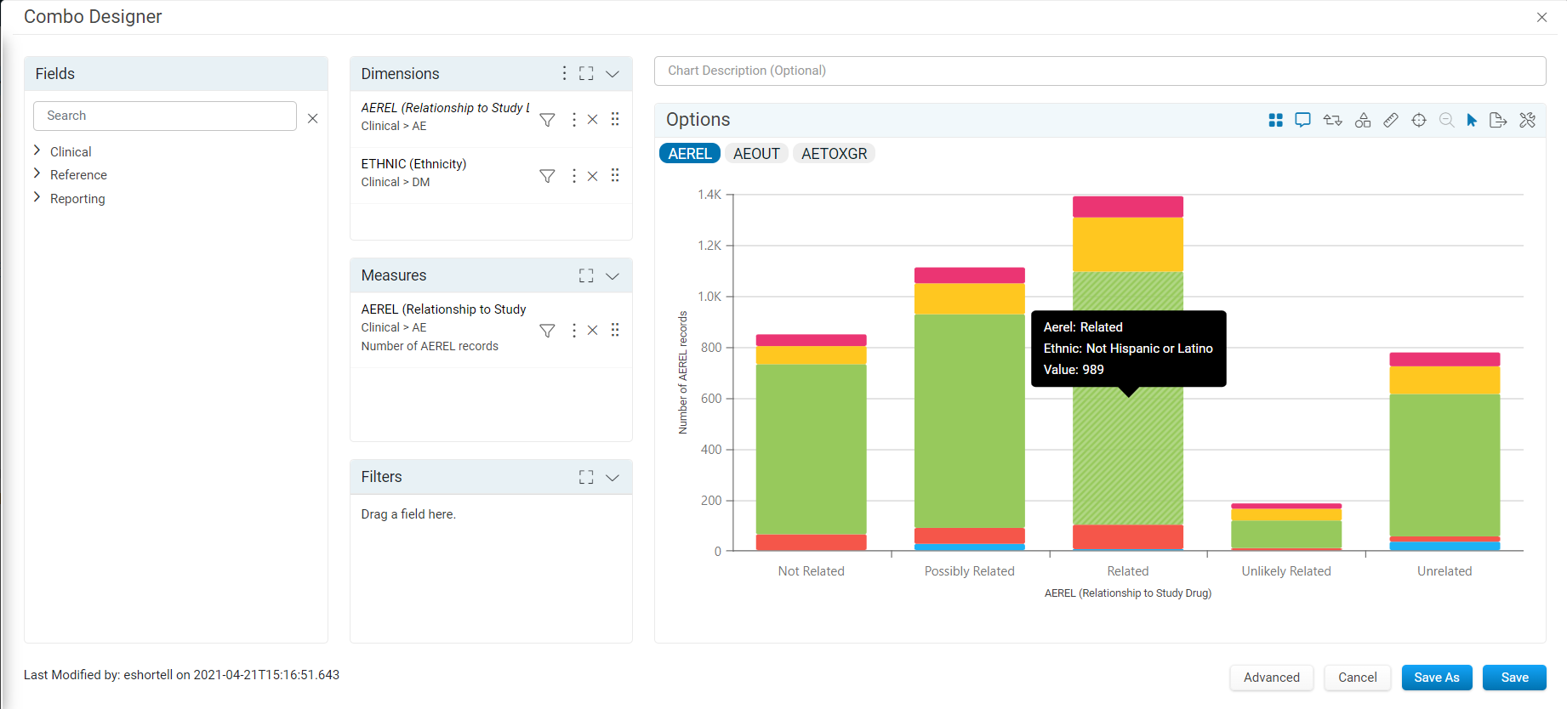Click the Advanced button

tap(1272, 678)
